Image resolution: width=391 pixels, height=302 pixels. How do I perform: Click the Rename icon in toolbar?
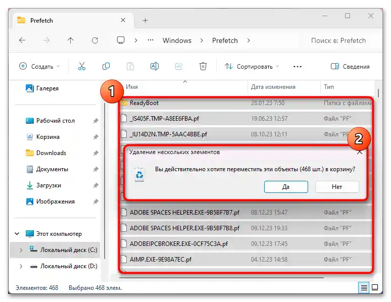click(x=155, y=66)
